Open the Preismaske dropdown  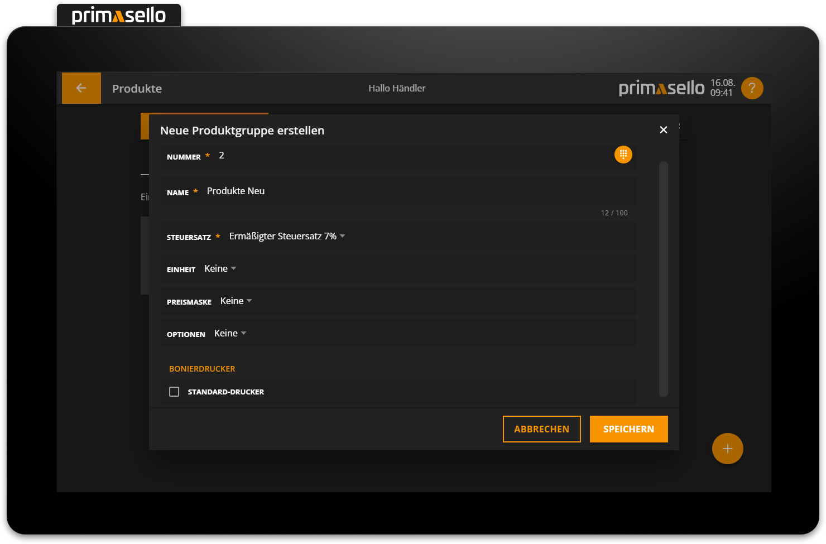coord(236,301)
